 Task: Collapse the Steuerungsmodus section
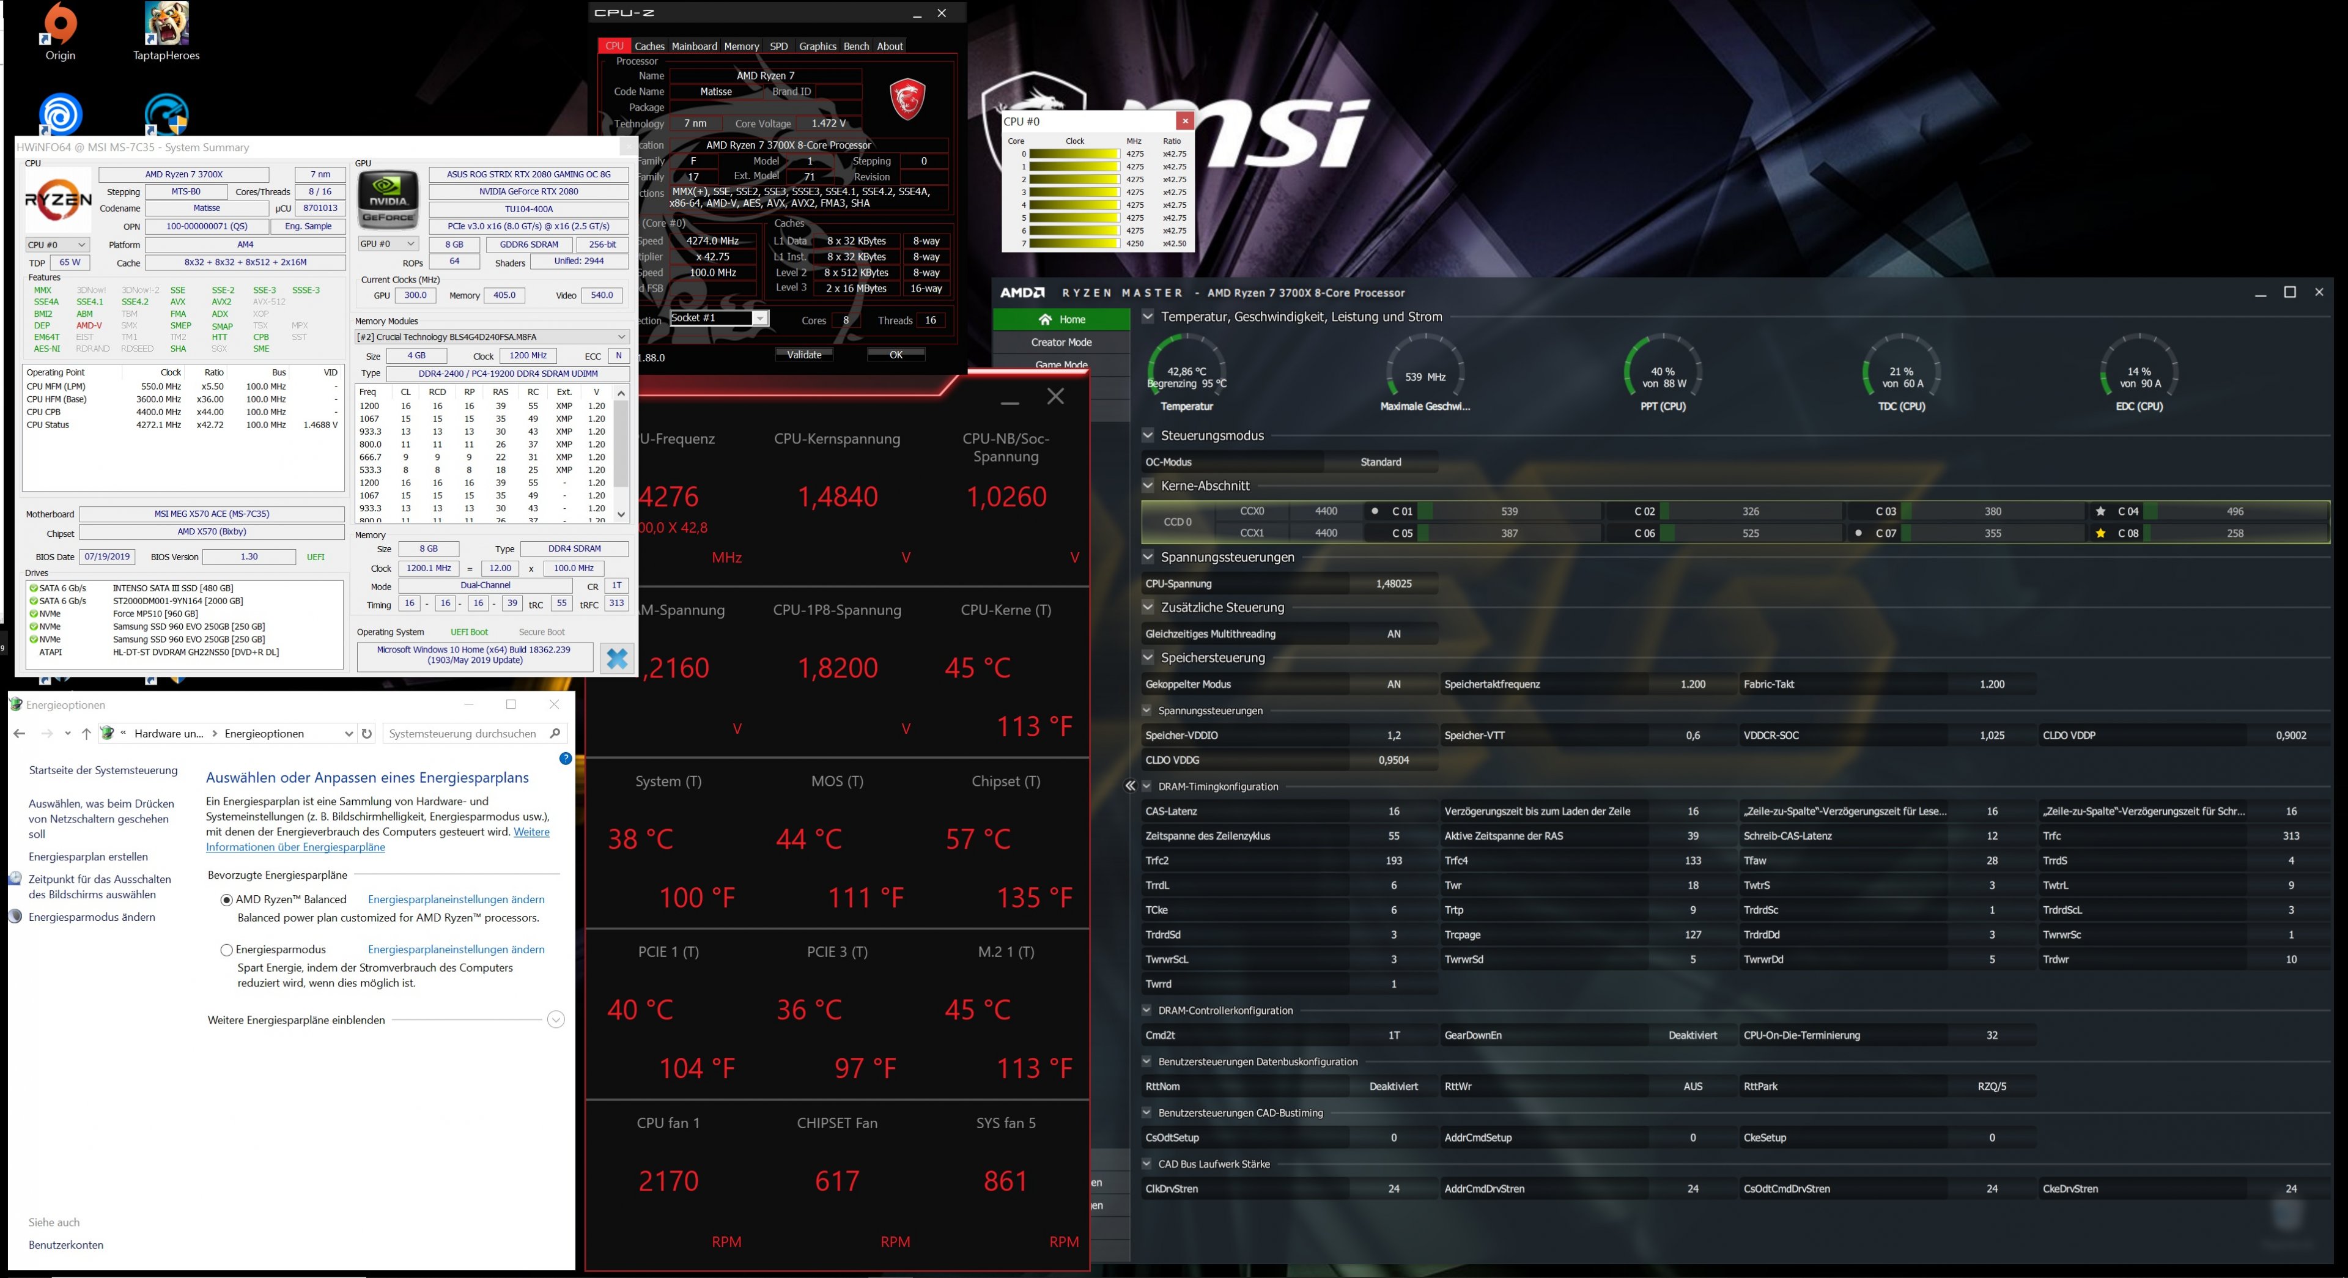click(x=1148, y=436)
